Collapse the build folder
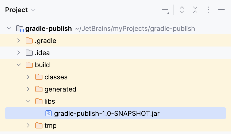Screen dimensions: 231x134 pyautogui.click(x=18, y=65)
